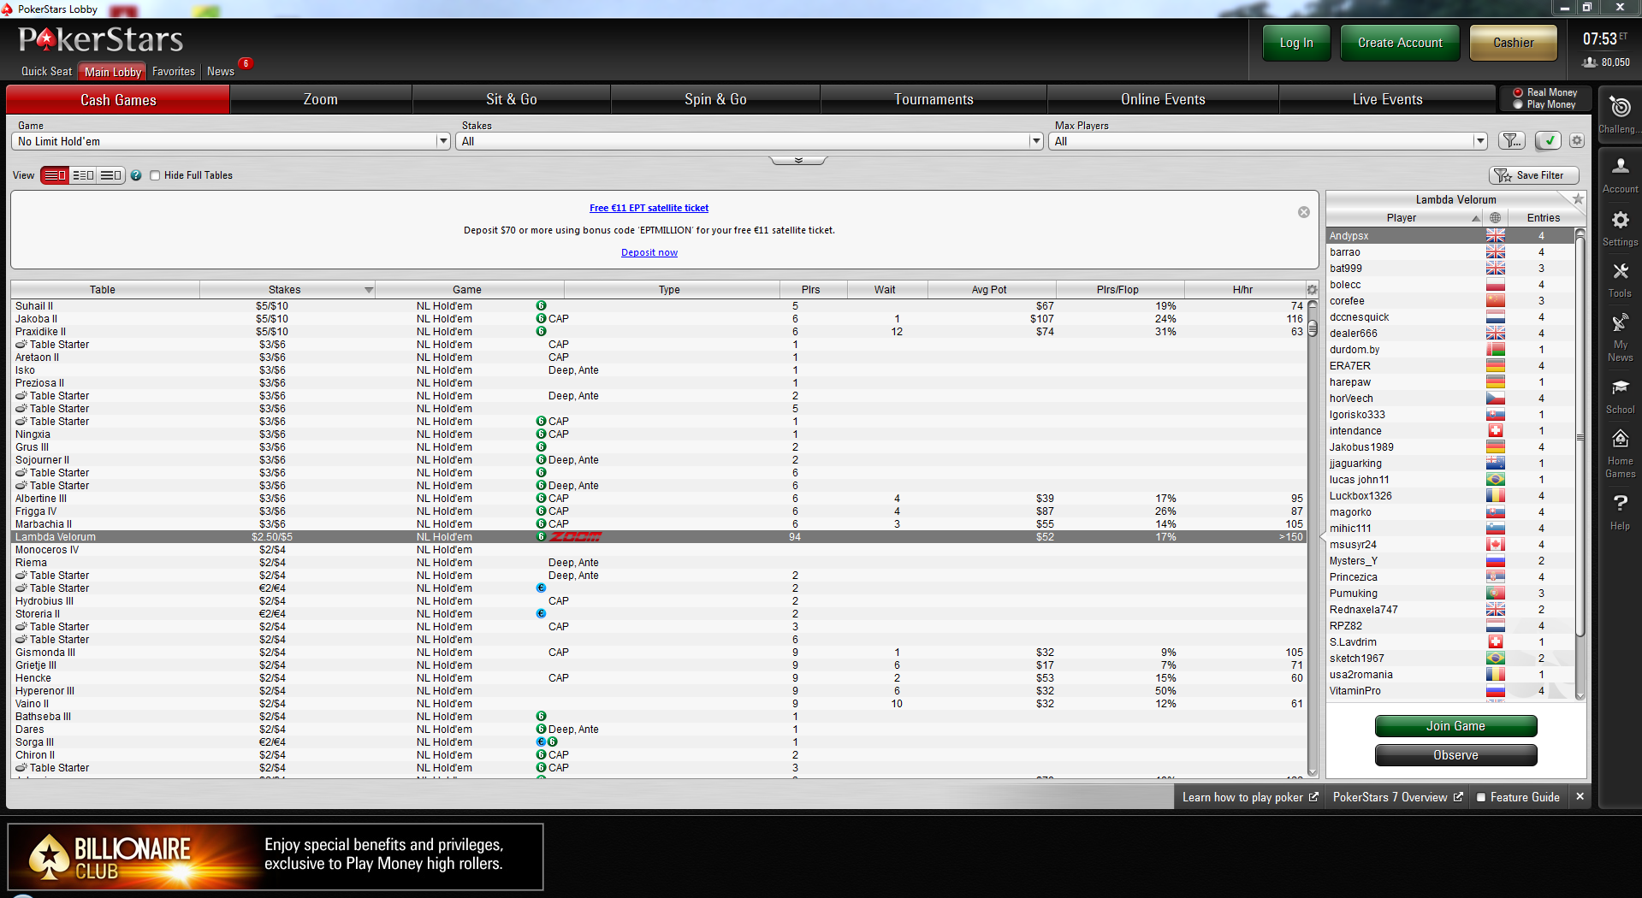Image resolution: width=1642 pixels, height=898 pixels.
Task: Open the Stakes filter dropdown
Action: pyautogui.click(x=750, y=141)
